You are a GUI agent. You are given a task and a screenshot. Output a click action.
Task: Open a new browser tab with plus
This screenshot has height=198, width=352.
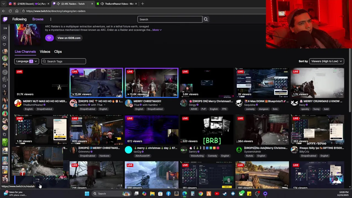(143, 4)
